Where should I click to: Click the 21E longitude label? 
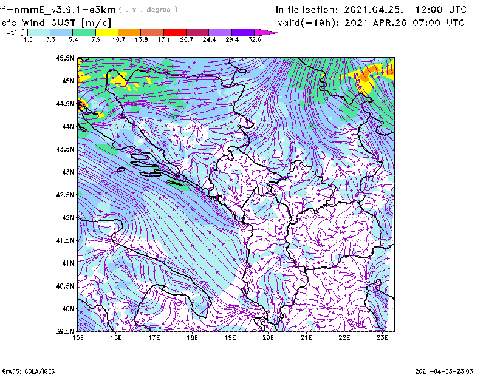coord(306,337)
